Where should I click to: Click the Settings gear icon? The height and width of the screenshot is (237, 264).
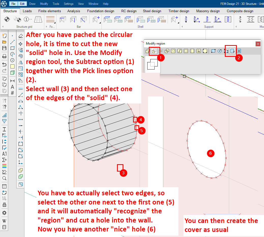pos(4,213)
